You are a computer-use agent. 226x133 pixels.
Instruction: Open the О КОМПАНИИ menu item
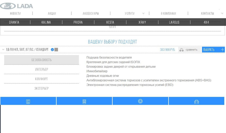point(168,13)
